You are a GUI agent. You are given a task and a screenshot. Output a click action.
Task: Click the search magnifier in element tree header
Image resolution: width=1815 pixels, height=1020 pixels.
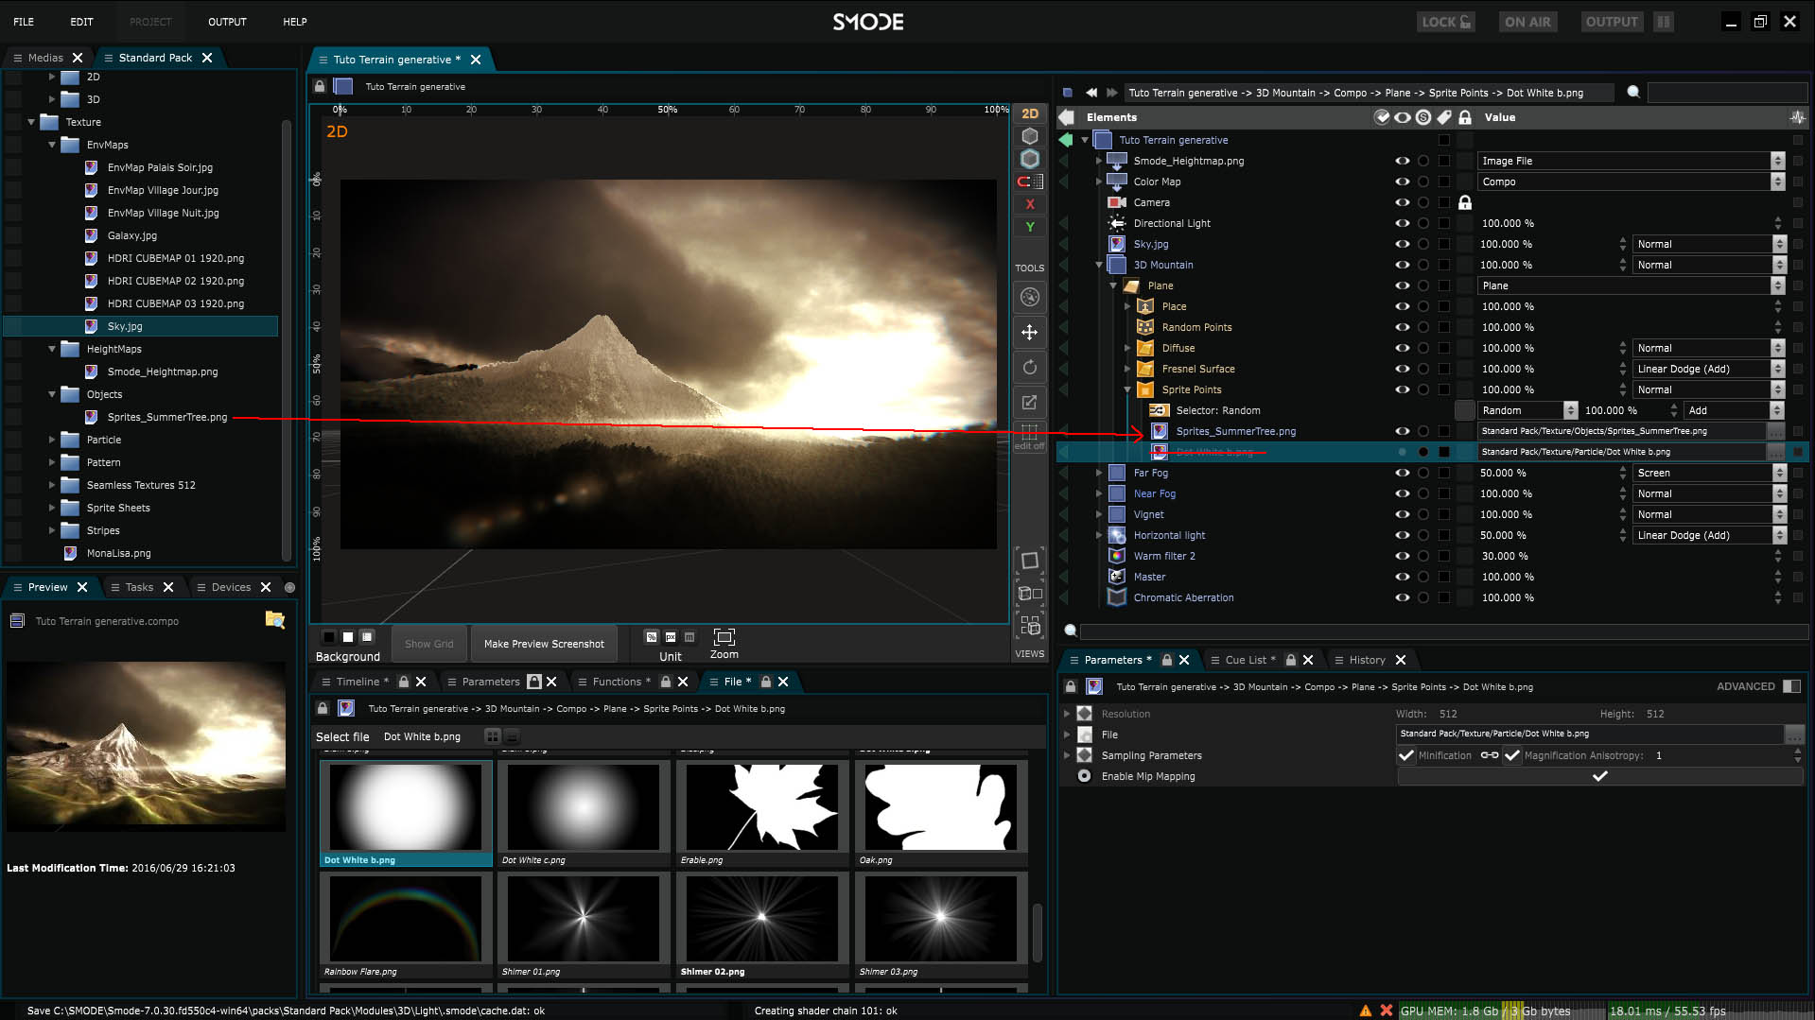1632,92
